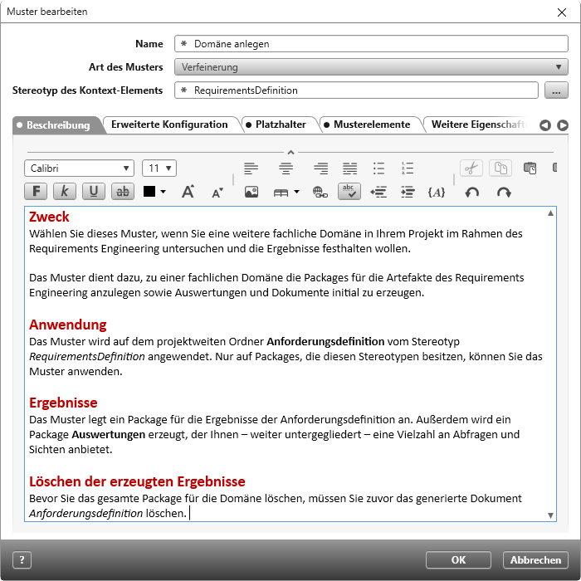
Task: Toggle underline formatting (U button)
Action: tap(94, 192)
